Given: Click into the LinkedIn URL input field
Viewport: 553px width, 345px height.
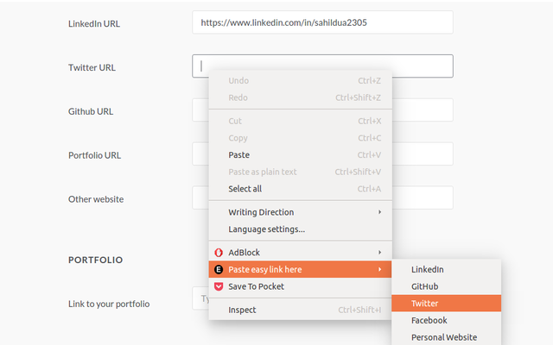Looking at the screenshot, I should pyautogui.click(x=322, y=22).
